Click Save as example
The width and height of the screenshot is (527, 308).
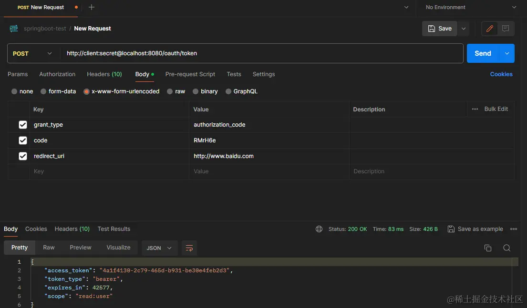pyautogui.click(x=475, y=229)
